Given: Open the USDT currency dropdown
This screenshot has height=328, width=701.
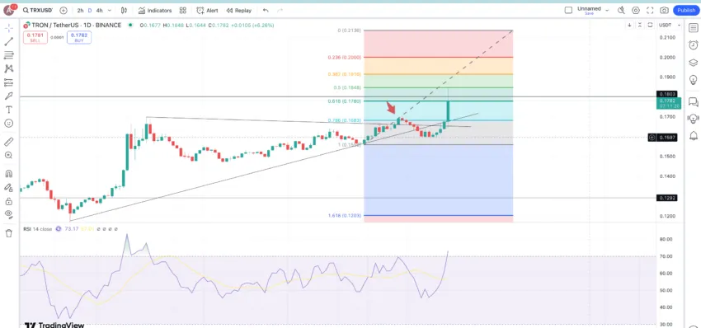Looking at the screenshot, I should 670,25.
